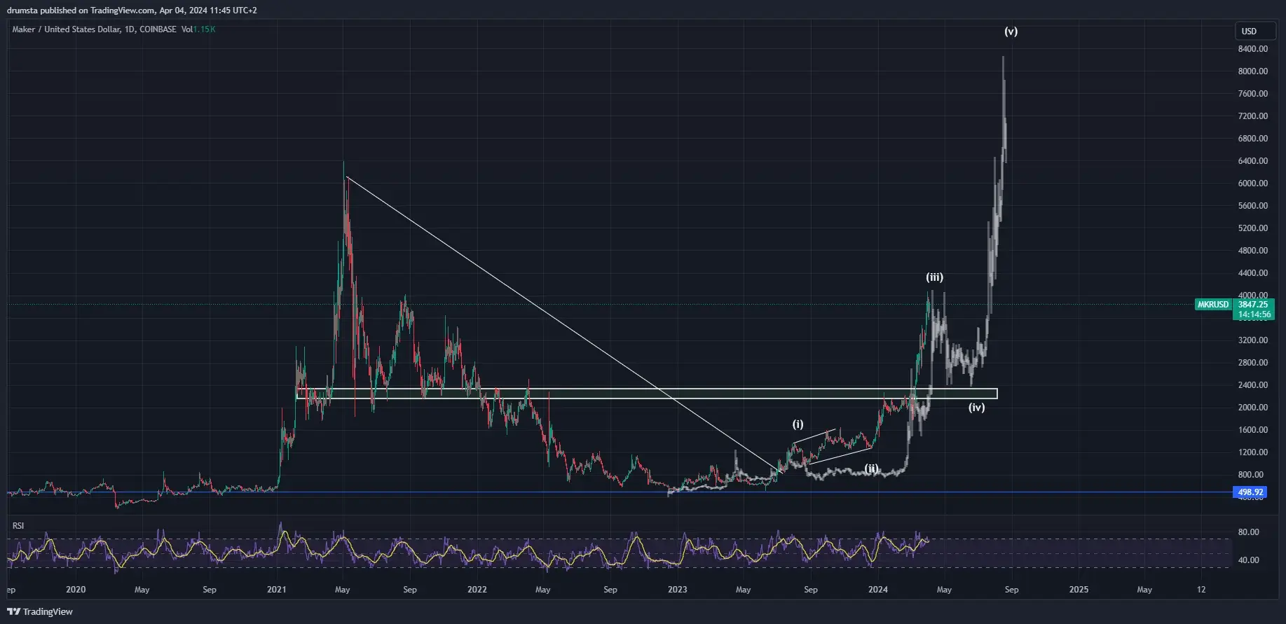This screenshot has height=624, width=1286.
Task: Click the 8400.00 price axis label
Action: pyautogui.click(x=1252, y=49)
